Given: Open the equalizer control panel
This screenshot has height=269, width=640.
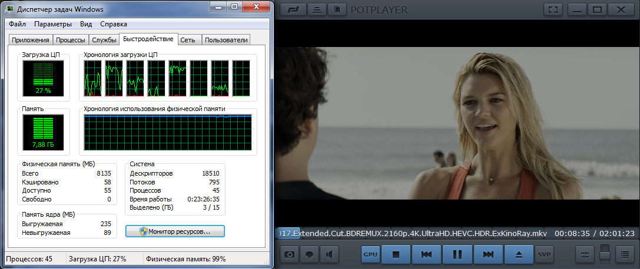Looking at the screenshot, I should pos(585,255).
